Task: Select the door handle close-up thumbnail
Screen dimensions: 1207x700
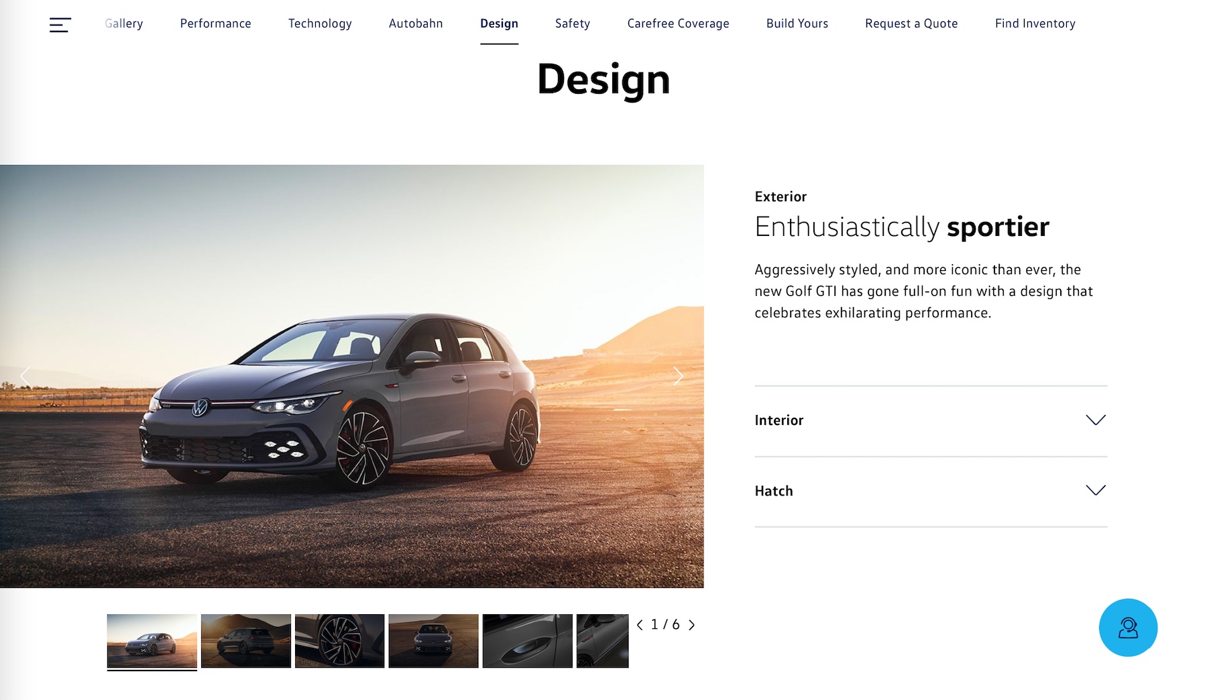Action: [x=528, y=640]
